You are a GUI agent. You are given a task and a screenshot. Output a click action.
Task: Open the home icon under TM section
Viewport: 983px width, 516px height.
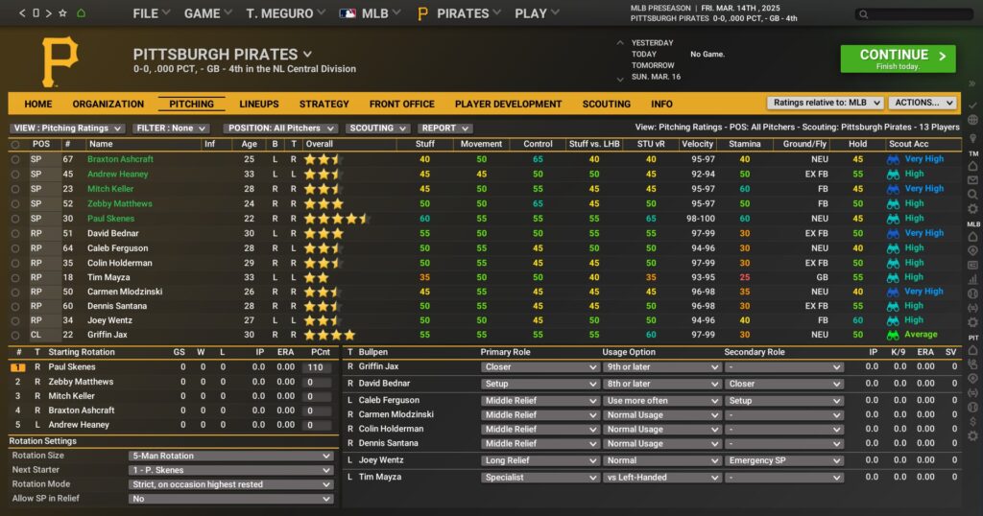click(x=972, y=166)
